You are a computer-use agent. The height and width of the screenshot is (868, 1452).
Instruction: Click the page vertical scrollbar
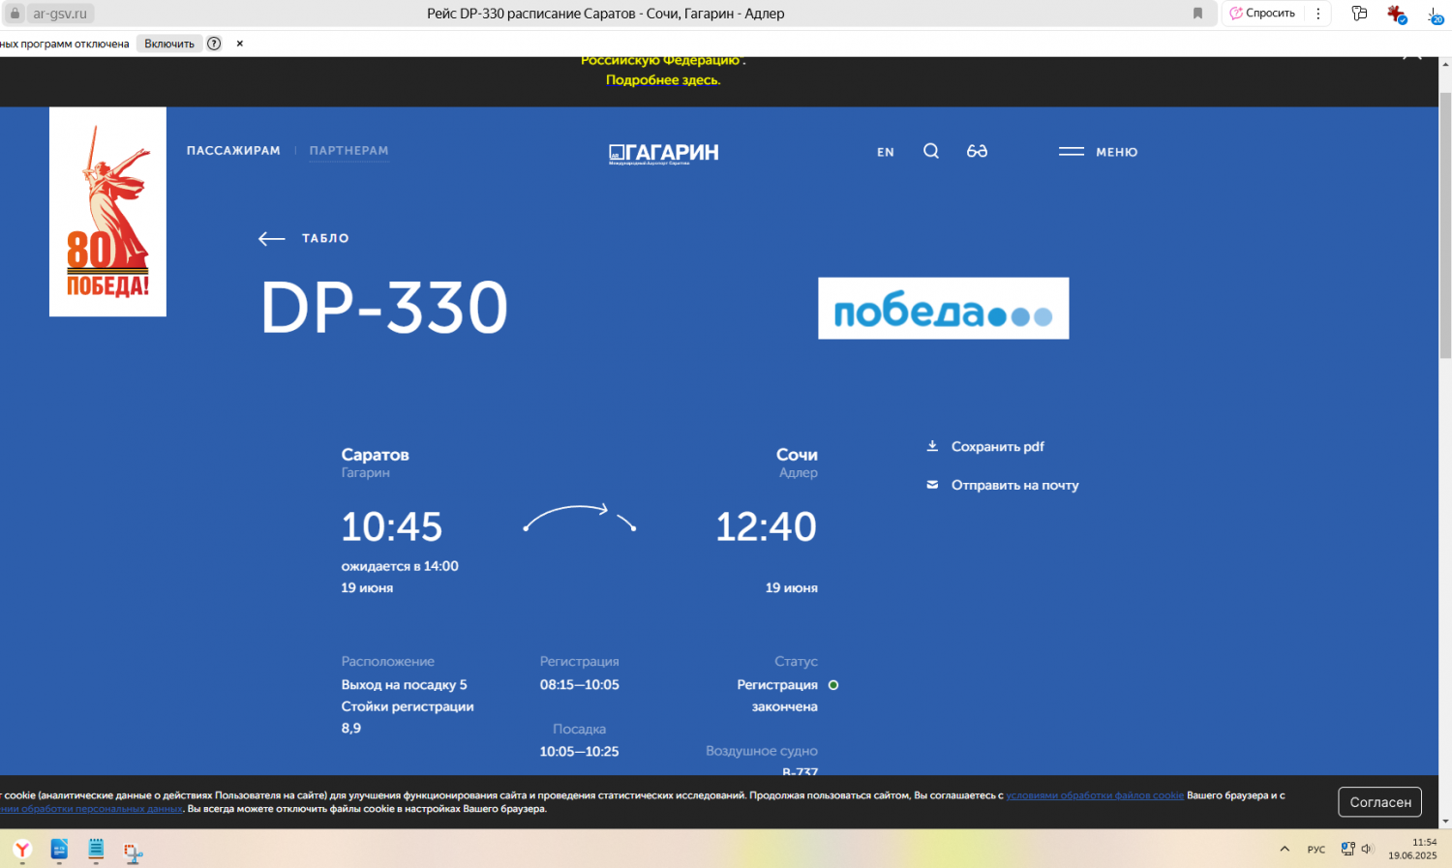tap(1445, 225)
